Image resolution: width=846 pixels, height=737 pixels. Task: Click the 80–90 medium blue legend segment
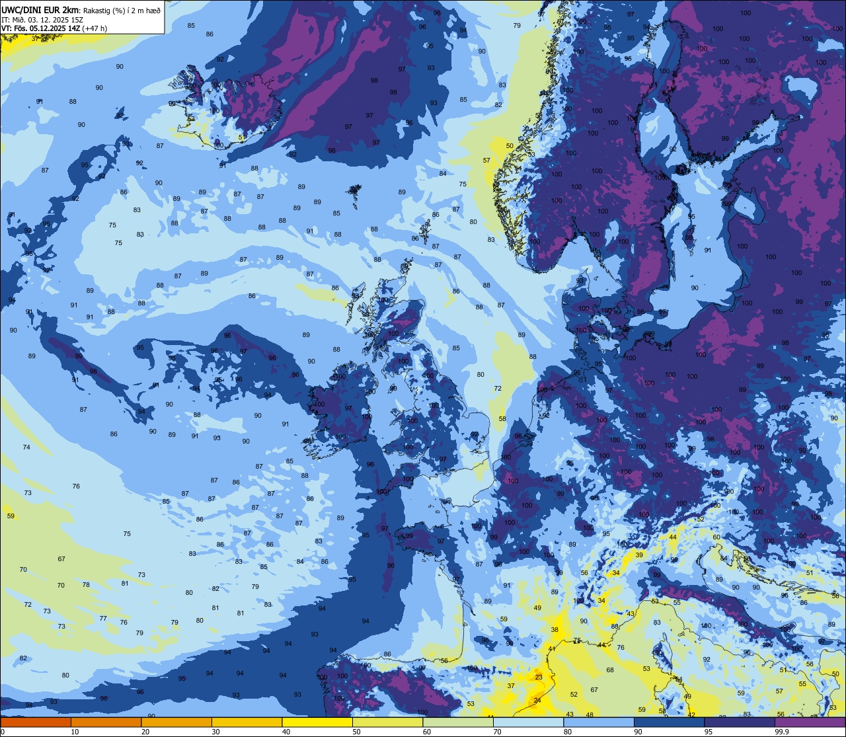[x=599, y=722]
